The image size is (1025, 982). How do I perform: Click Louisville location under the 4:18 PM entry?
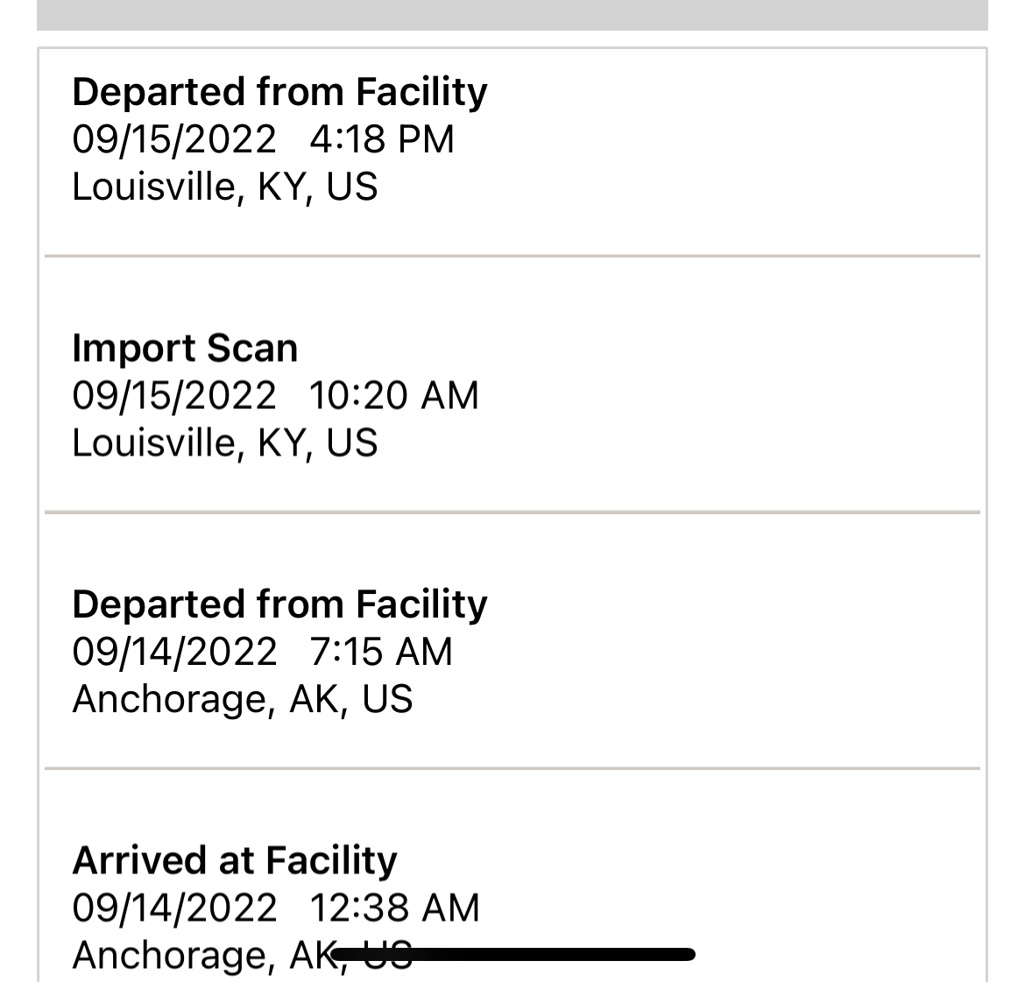tap(224, 187)
